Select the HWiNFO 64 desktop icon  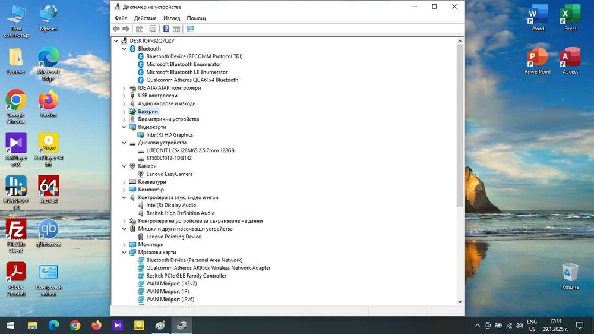[16, 193]
